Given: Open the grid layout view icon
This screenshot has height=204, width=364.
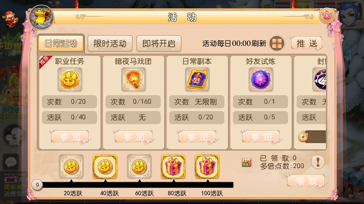Looking at the screenshot, I should 277,43.
